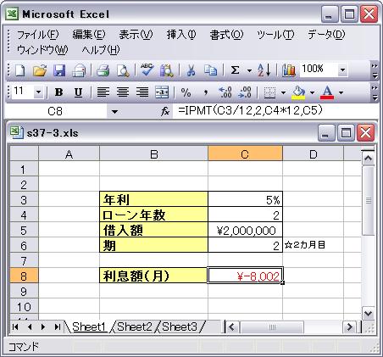Click the AutoSum sigma icon
The width and height of the screenshot is (383, 357).
click(x=235, y=70)
